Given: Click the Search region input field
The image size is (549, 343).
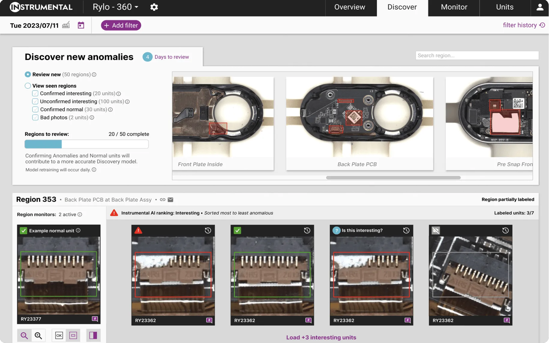Looking at the screenshot, I should [x=477, y=55].
